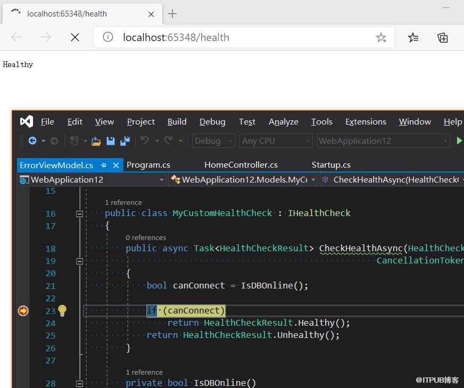Start debugging with the green play icon
464x388 pixels.
pyautogui.click(x=459, y=141)
